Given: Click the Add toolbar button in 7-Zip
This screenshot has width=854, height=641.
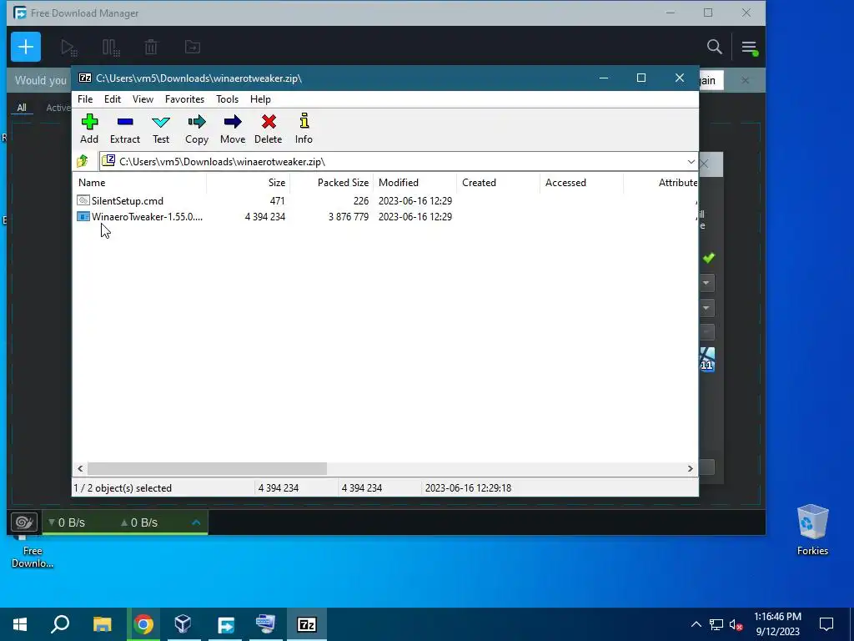Looking at the screenshot, I should point(89,129).
